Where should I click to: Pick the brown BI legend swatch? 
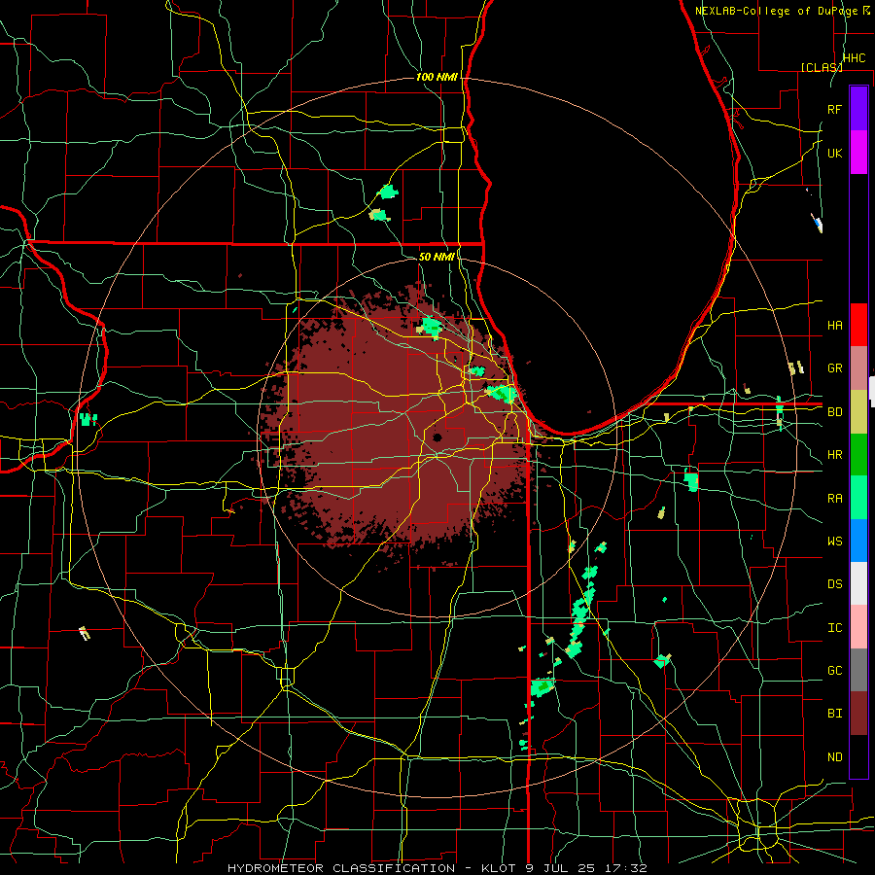pos(858,714)
